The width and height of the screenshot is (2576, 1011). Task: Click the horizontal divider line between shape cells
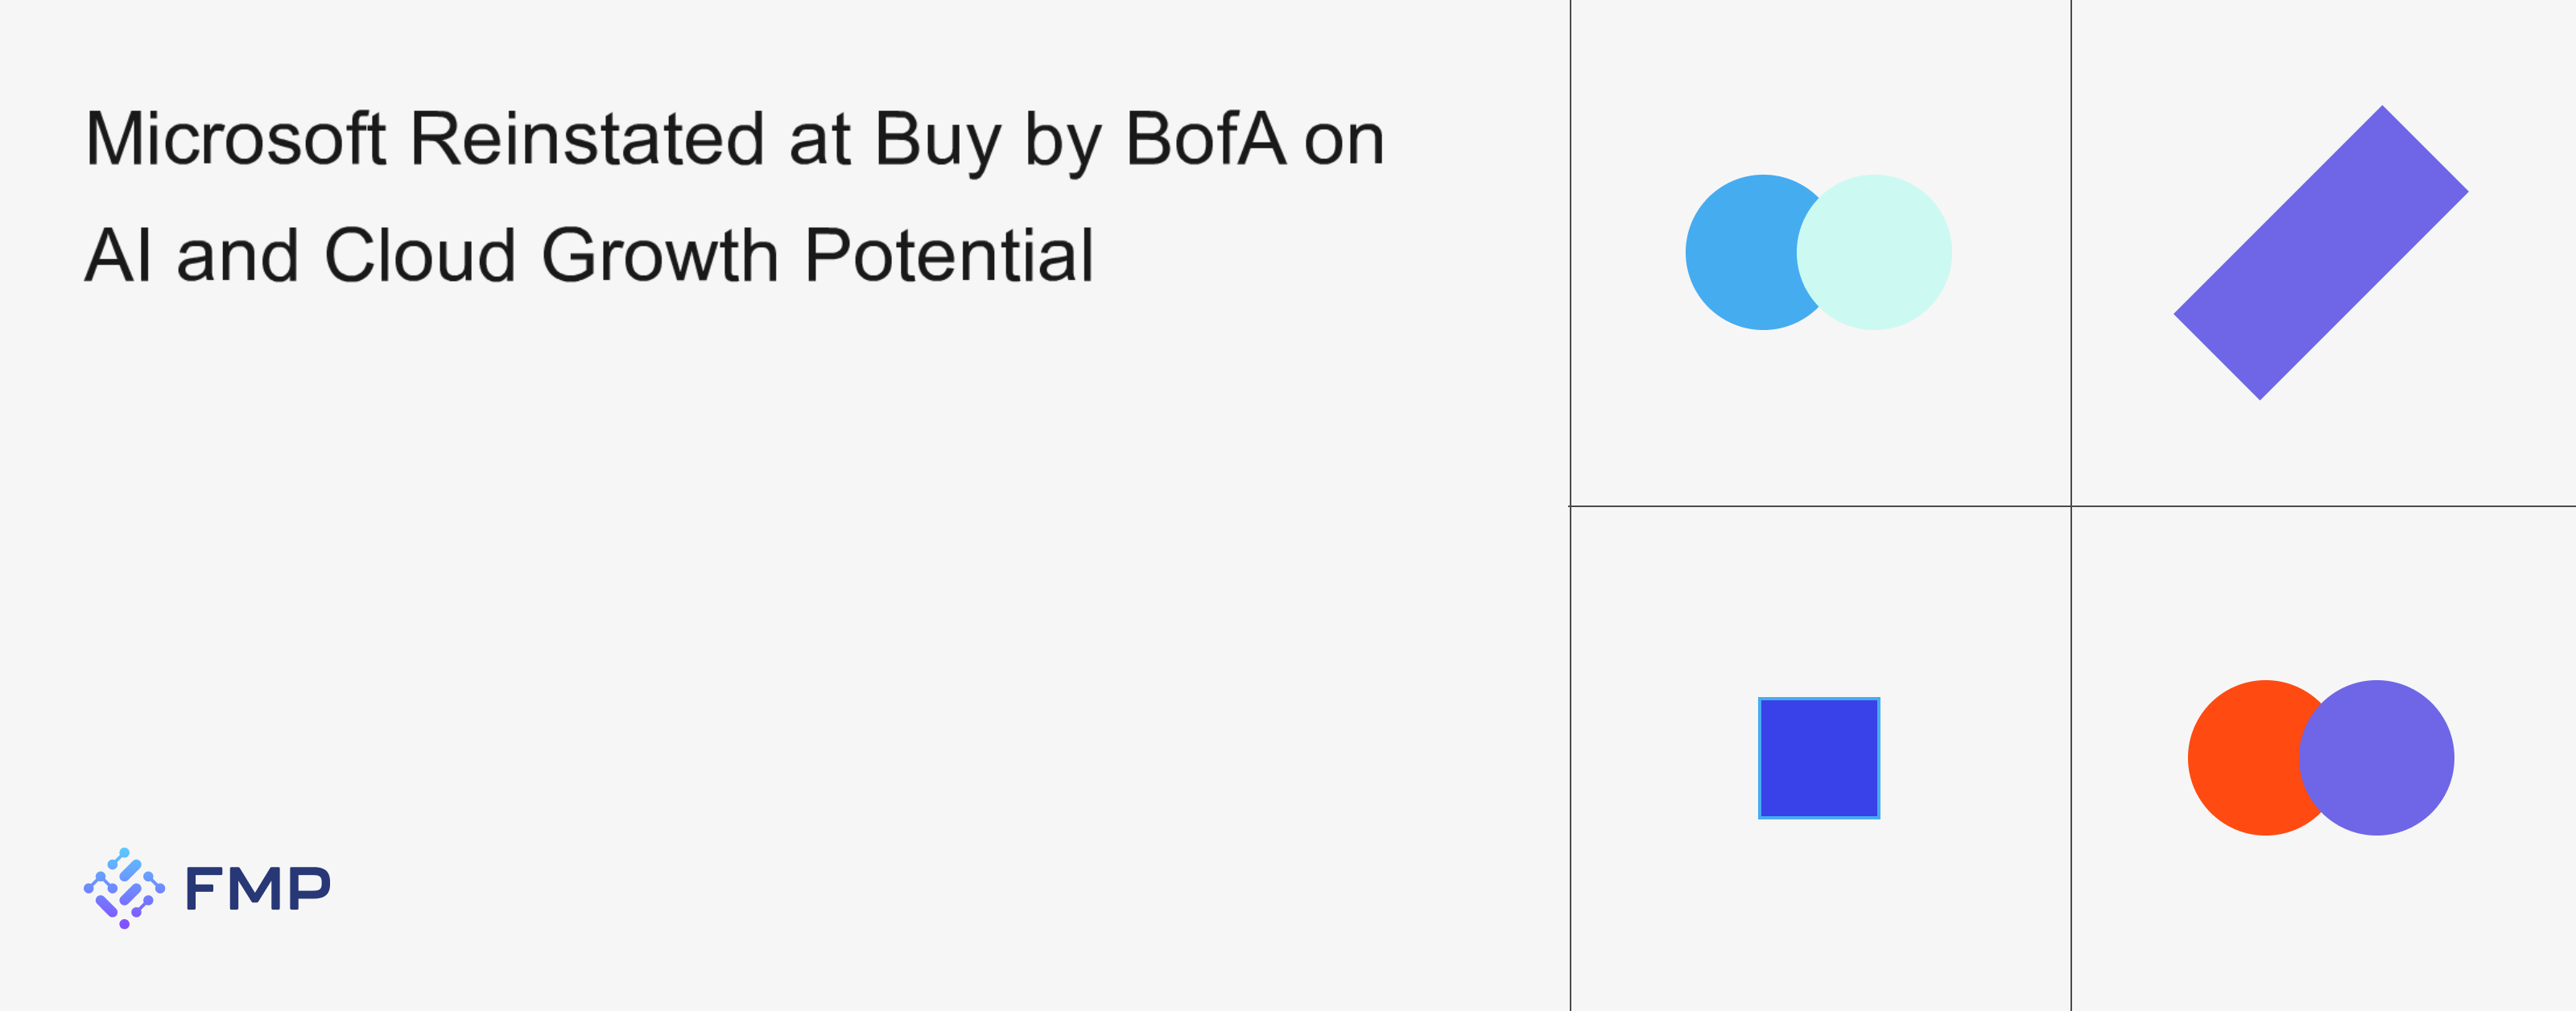point(1820,506)
